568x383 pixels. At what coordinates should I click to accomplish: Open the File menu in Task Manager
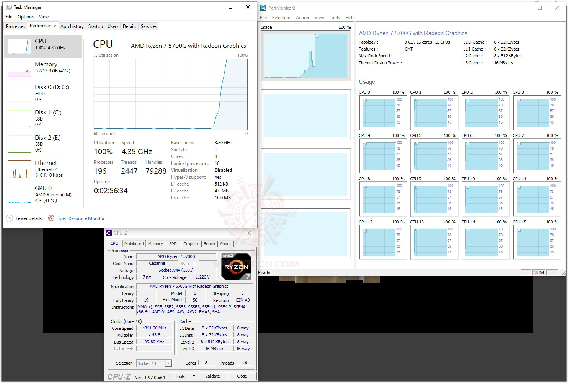(x=9, y=17)
